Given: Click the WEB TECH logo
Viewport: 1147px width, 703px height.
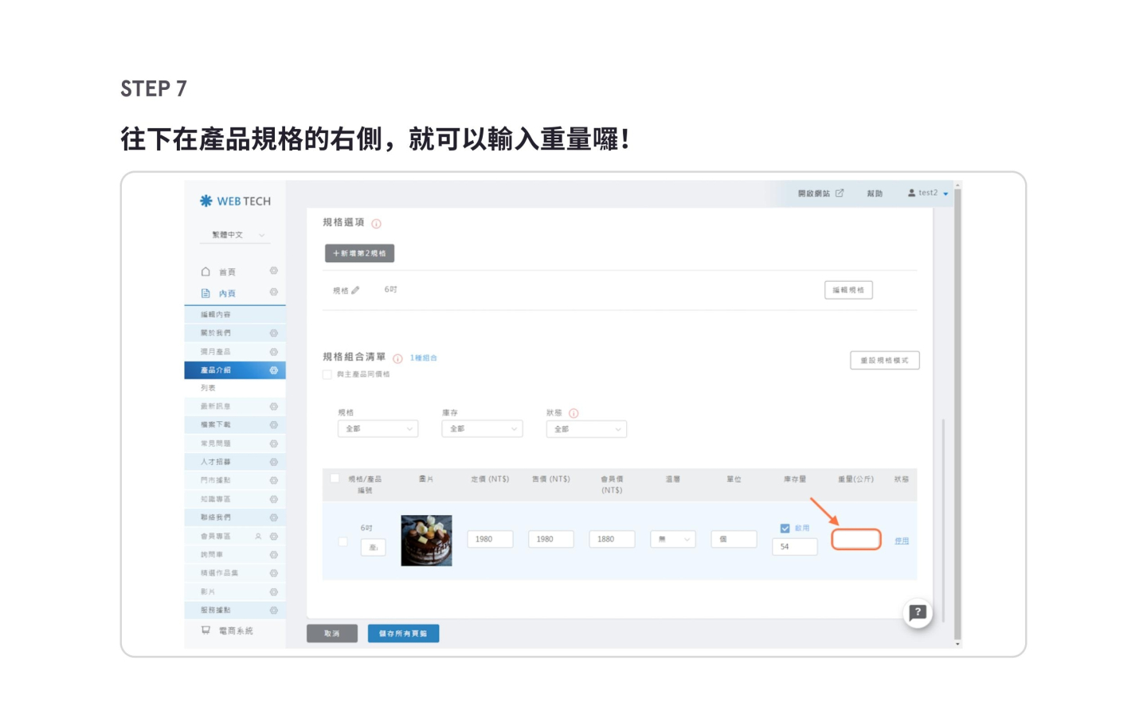Looking at the screenshot, I should tap(235, 201).
